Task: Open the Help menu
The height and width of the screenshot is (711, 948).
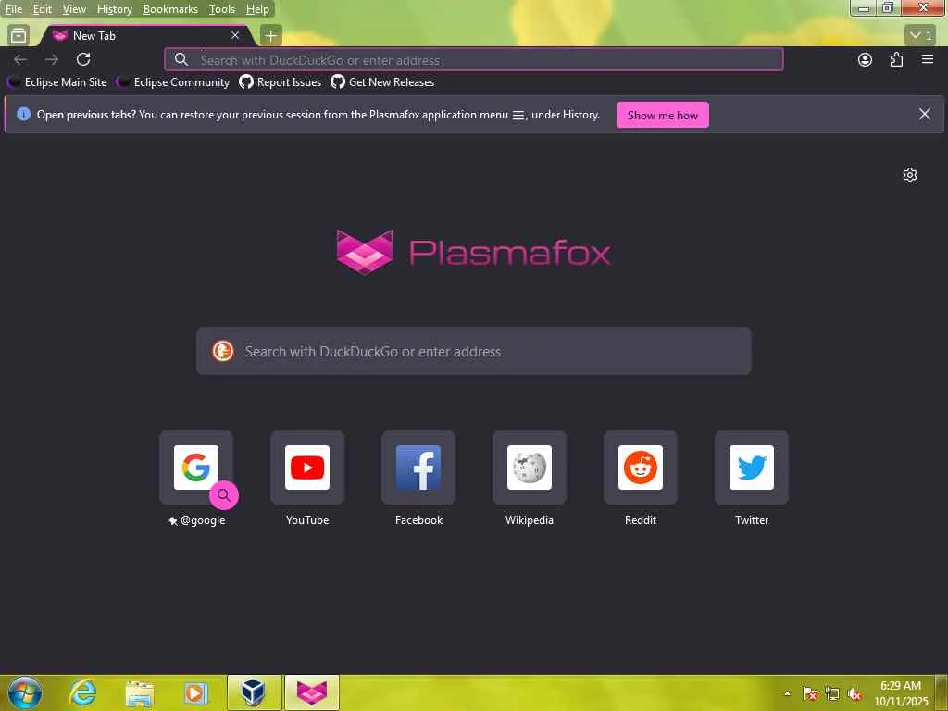Action: (257, 9)
